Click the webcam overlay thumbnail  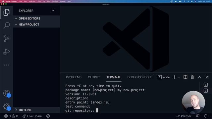click(x=193, y=102)
